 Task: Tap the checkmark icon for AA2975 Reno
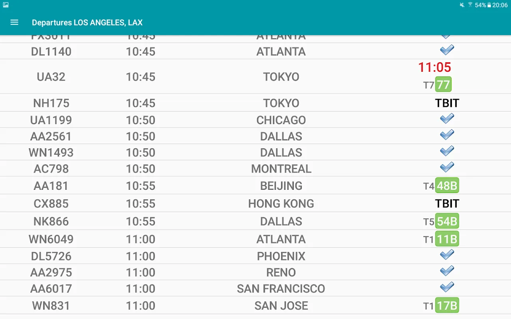447,271
